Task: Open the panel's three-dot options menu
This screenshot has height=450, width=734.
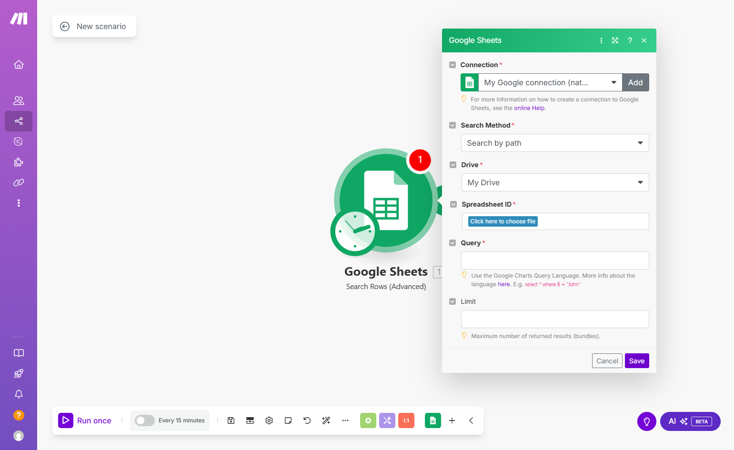Action: (x=601, y=40)
